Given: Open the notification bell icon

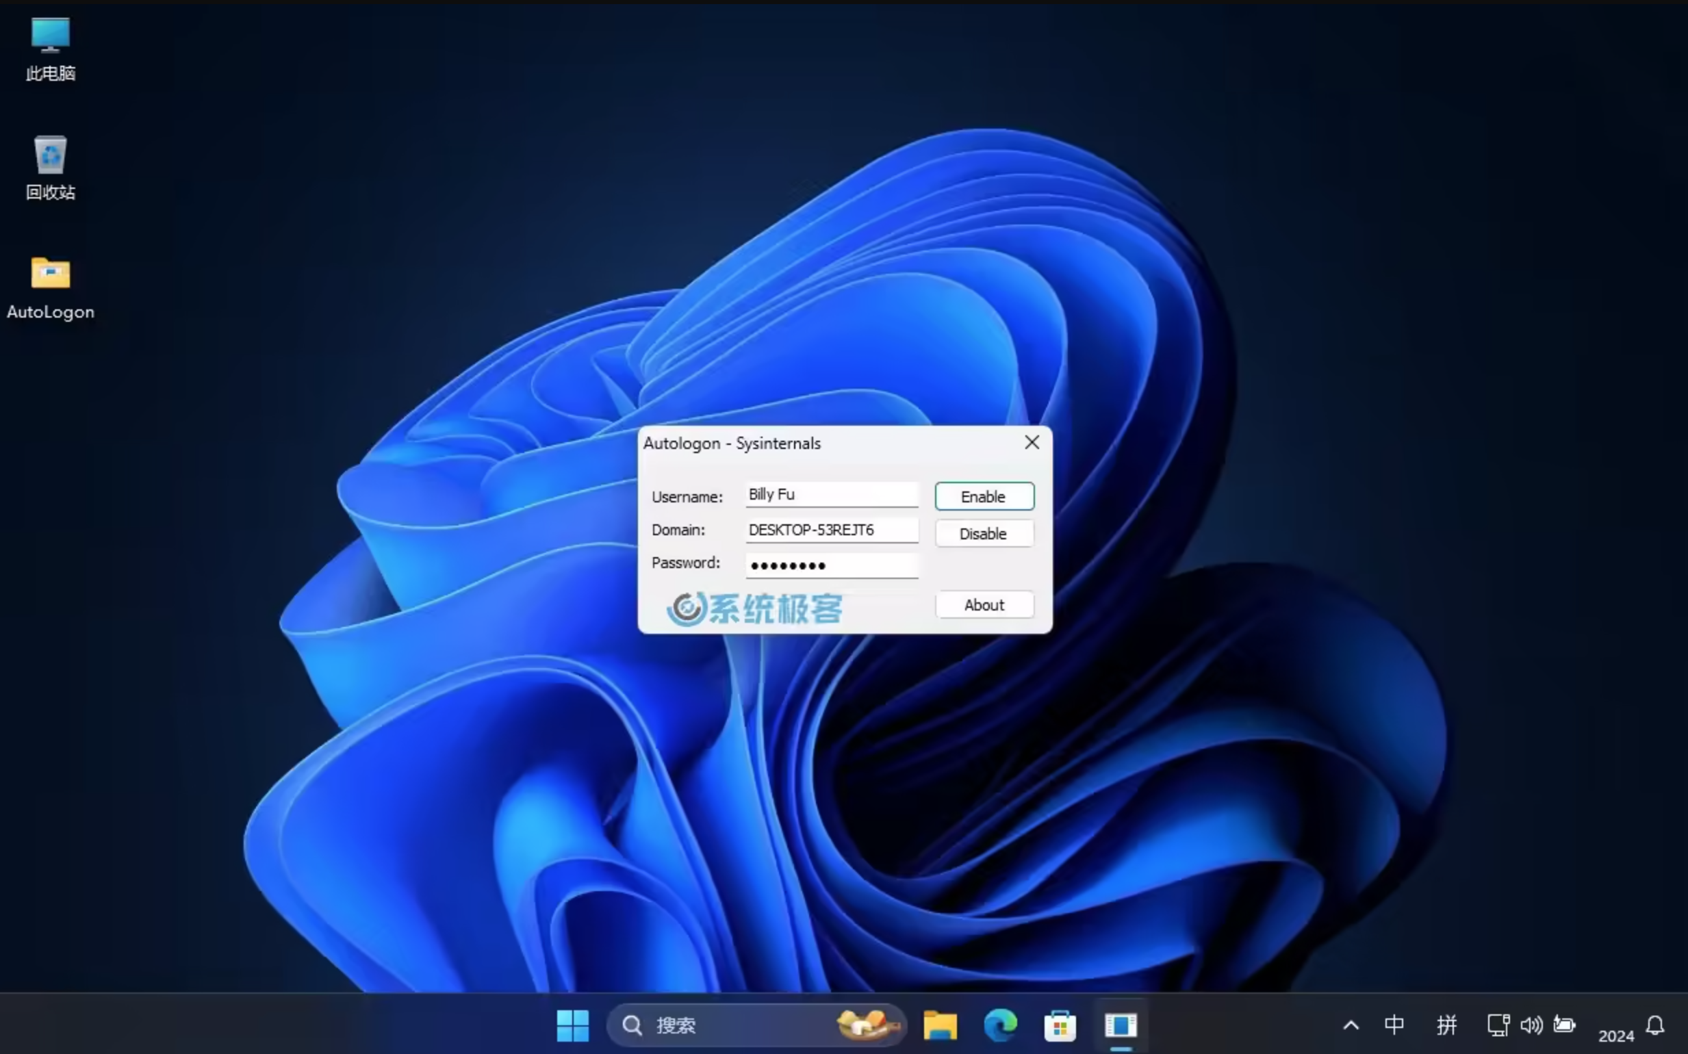Looking at the screenshot, I should pyautogui.click(x=1655, y=1025).
